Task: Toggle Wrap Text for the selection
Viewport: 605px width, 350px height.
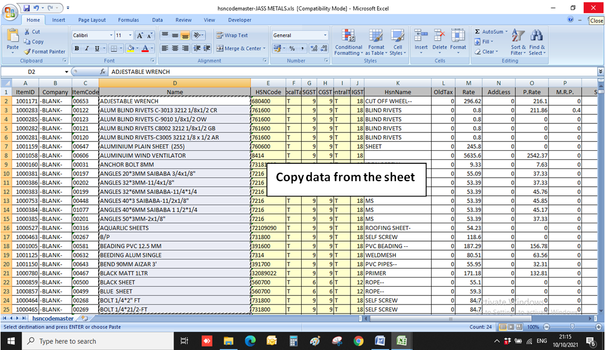Action: point(232,35)
